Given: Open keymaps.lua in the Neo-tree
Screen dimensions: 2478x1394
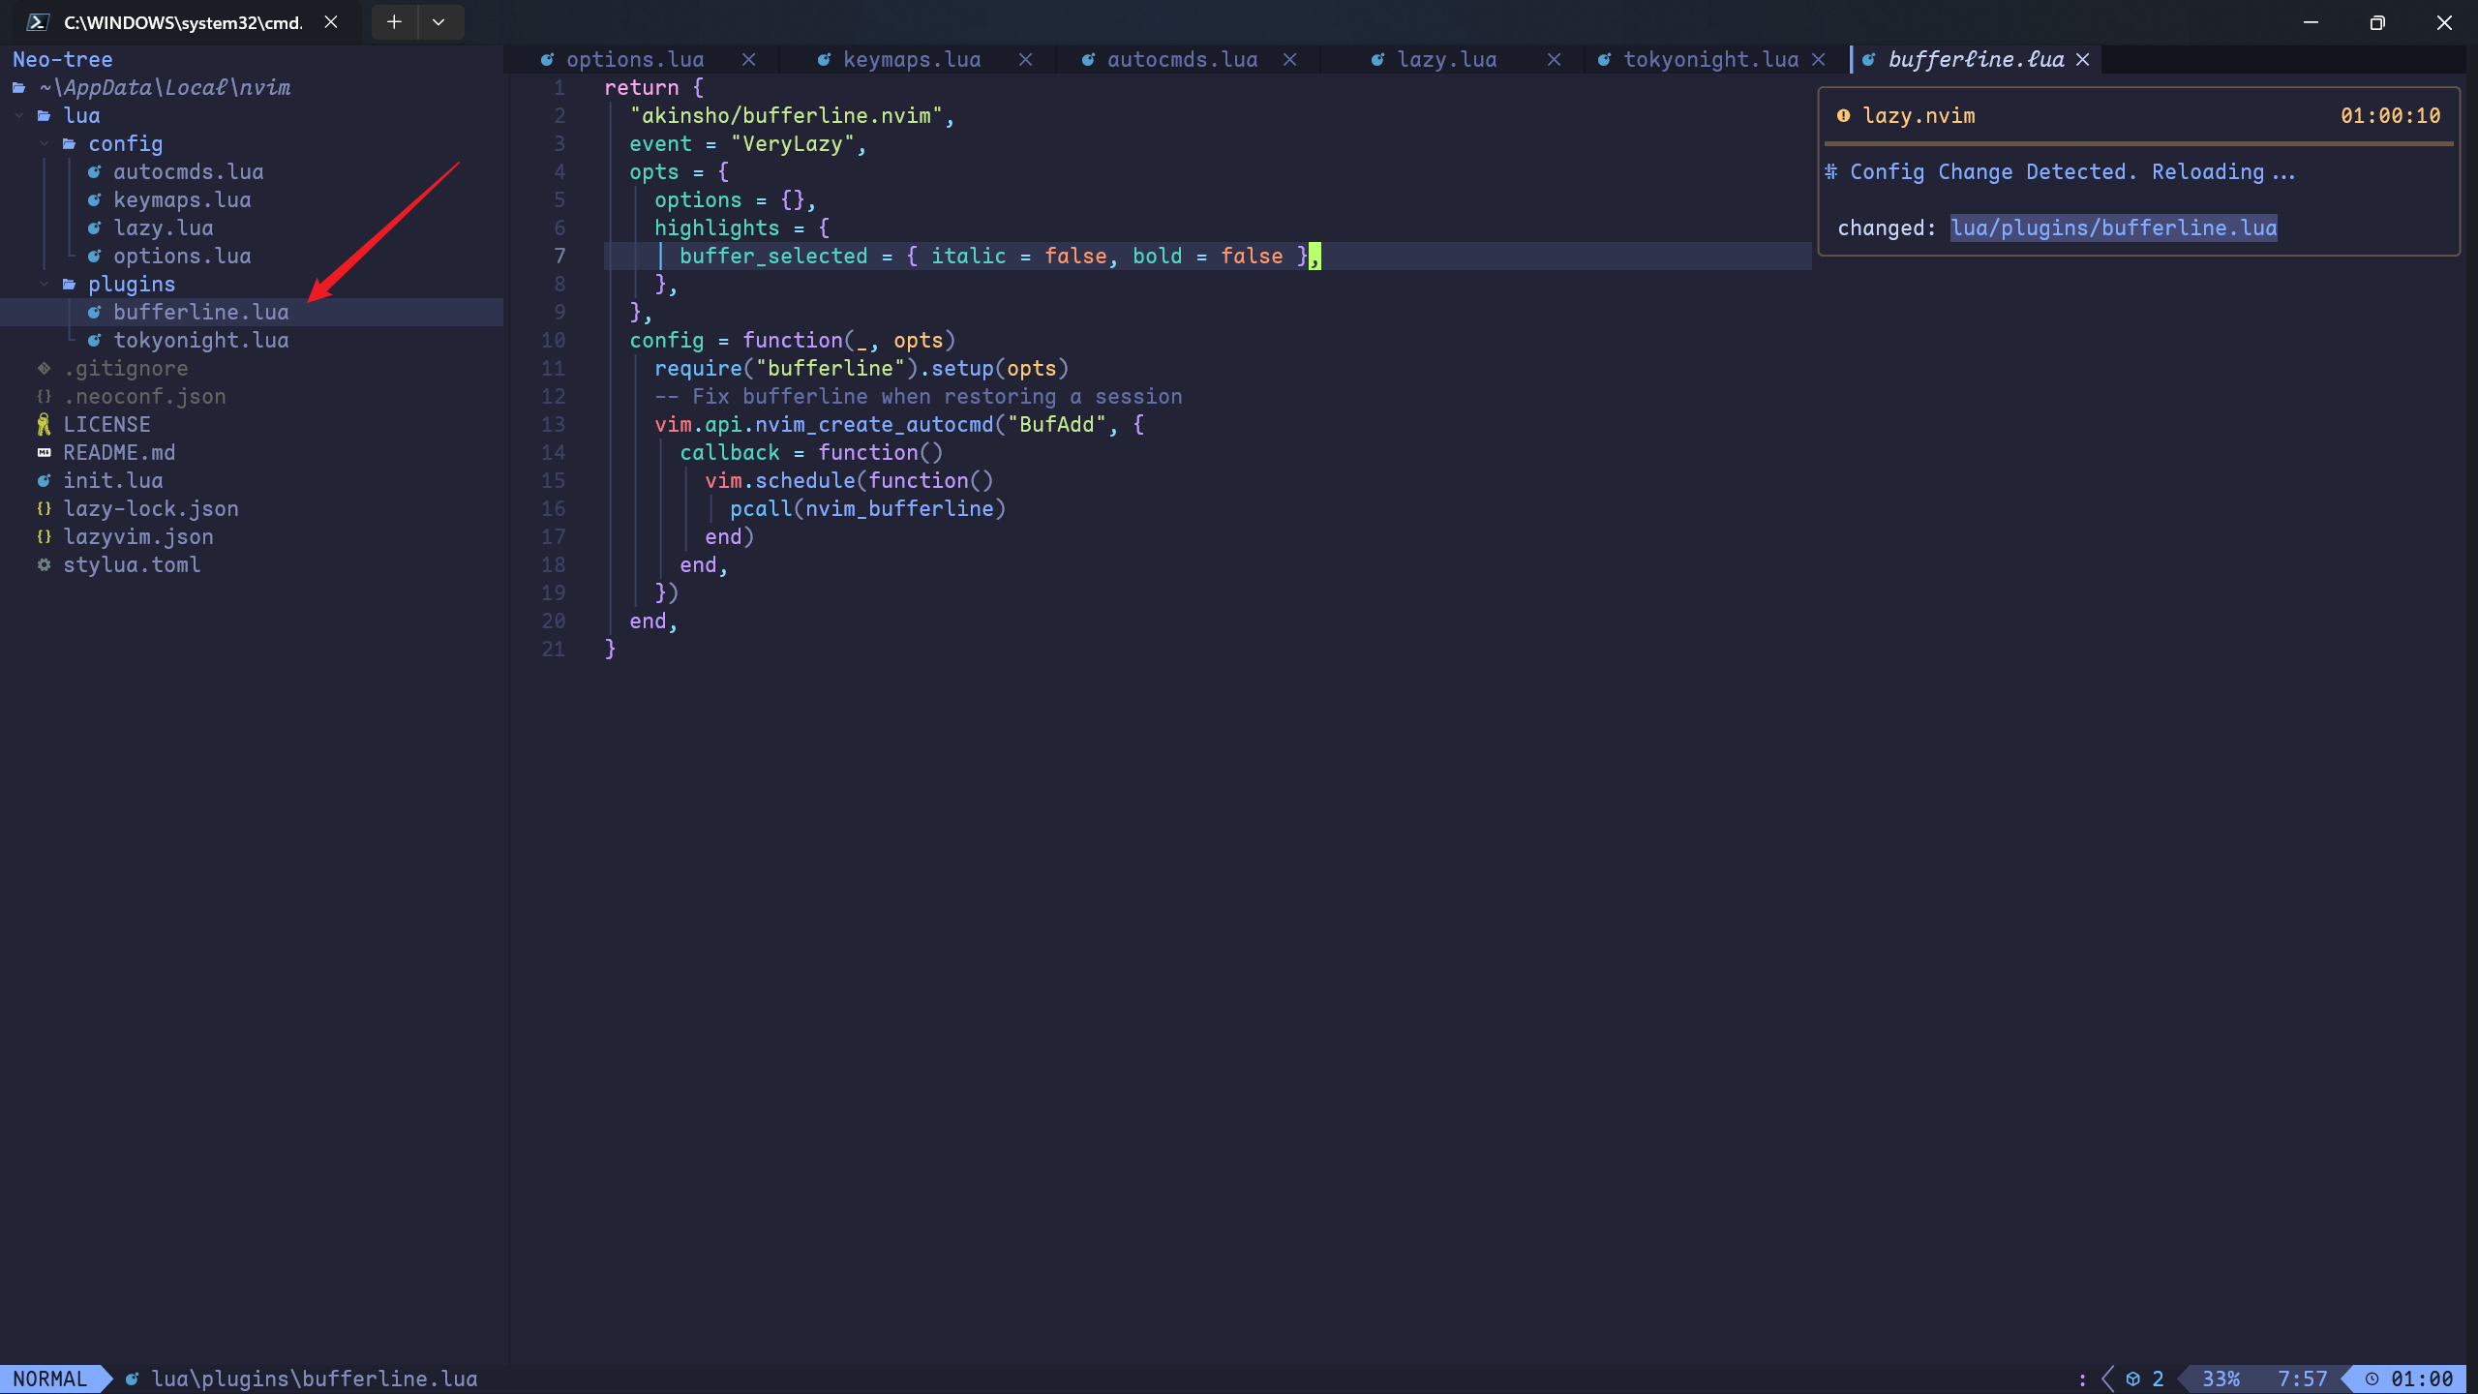Looking at the screenshot, I should click(182, 200).
